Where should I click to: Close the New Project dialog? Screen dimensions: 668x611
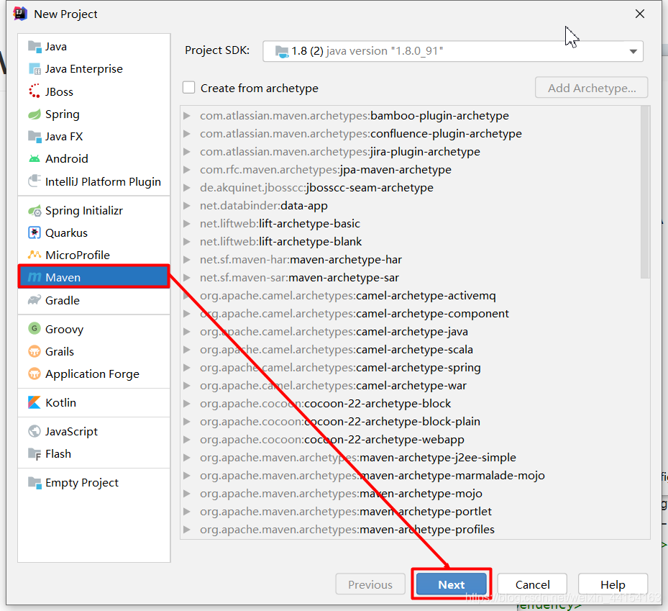[639, 14]
